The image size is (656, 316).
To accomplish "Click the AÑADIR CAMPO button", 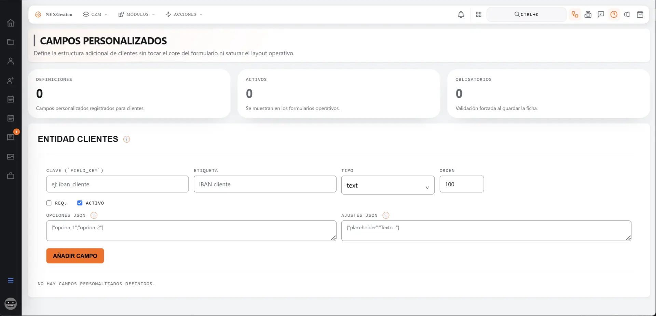I will click(x=75, y=256).
